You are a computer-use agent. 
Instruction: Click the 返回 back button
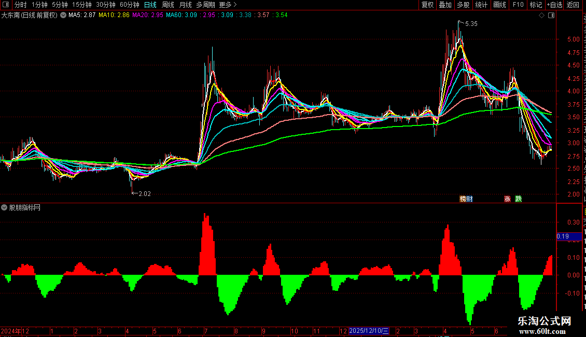(x=573, y=5)
